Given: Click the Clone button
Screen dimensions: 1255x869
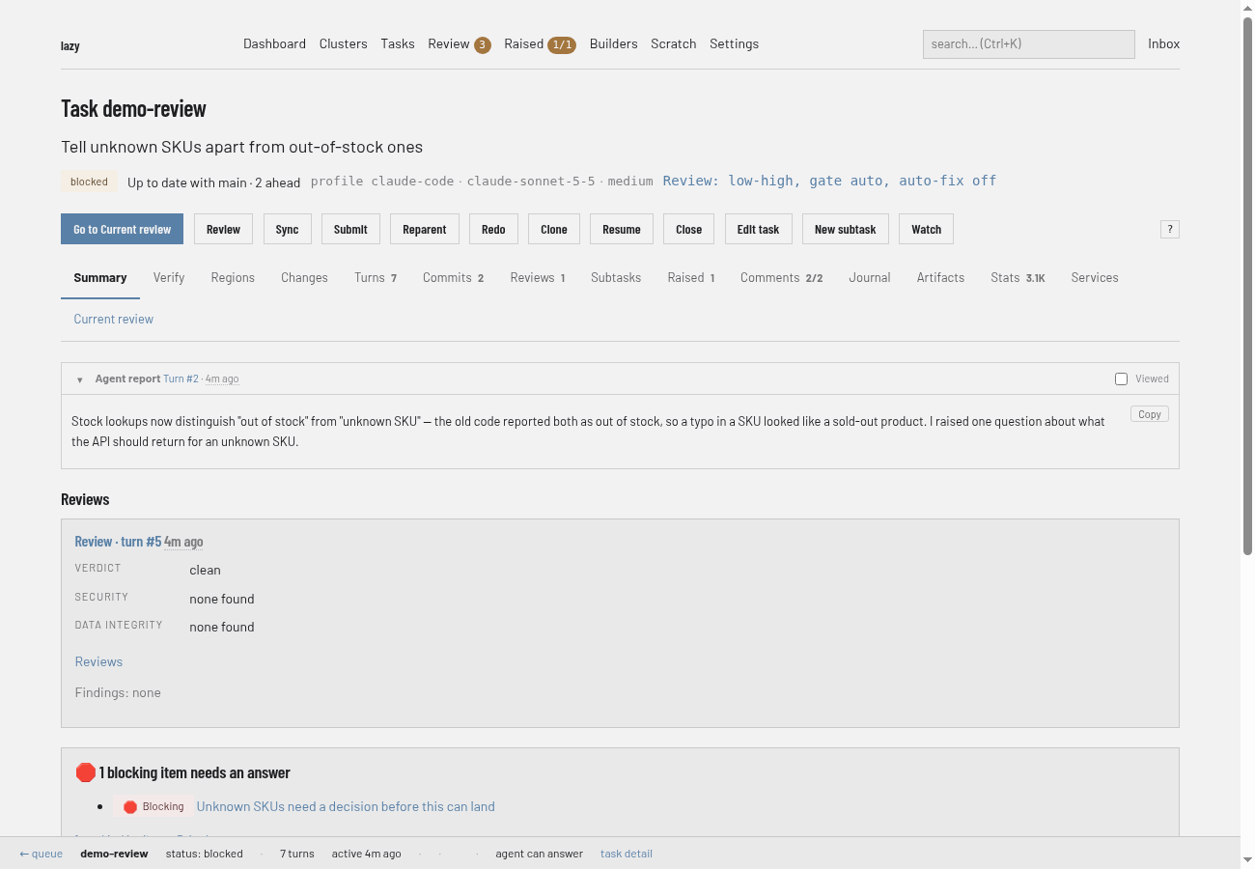Looking at the screenshot, I should pyautogui.click(x=554, y=229).
